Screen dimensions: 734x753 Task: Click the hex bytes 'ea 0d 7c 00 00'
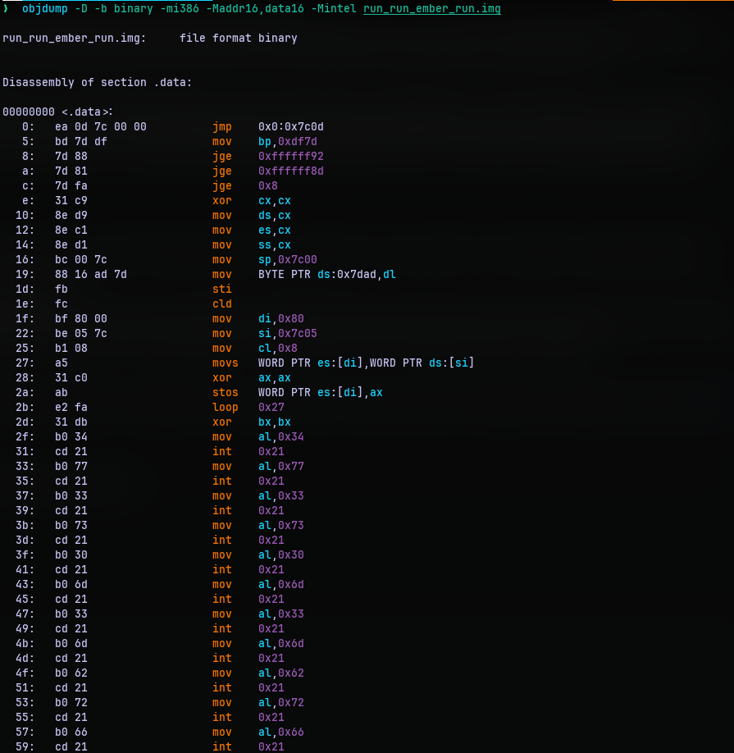(100, 126)
